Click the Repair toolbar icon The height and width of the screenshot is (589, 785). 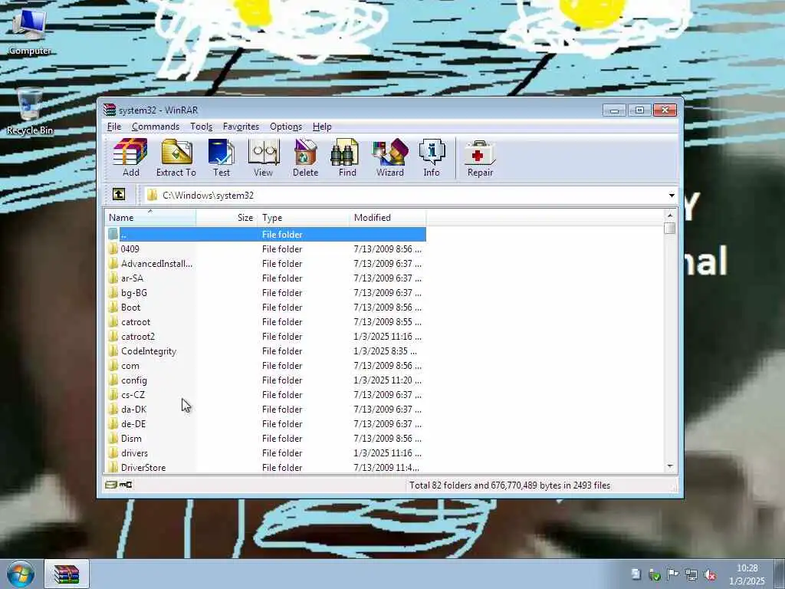(480, 158)
